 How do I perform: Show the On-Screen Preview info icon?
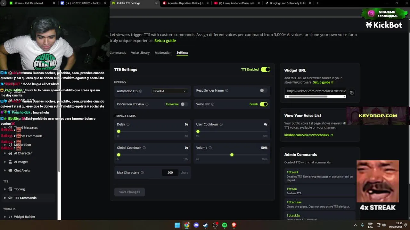(147, 104)
